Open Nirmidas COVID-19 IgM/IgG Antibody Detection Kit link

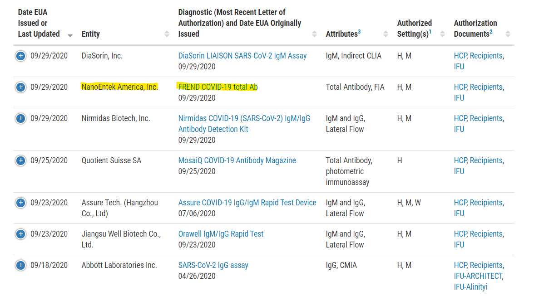coord(244,124)
